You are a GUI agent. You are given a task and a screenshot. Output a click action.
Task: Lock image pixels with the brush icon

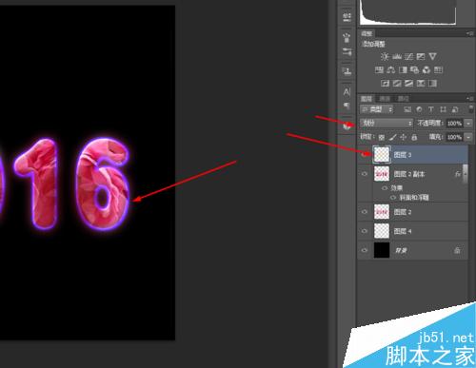point(392,137)
